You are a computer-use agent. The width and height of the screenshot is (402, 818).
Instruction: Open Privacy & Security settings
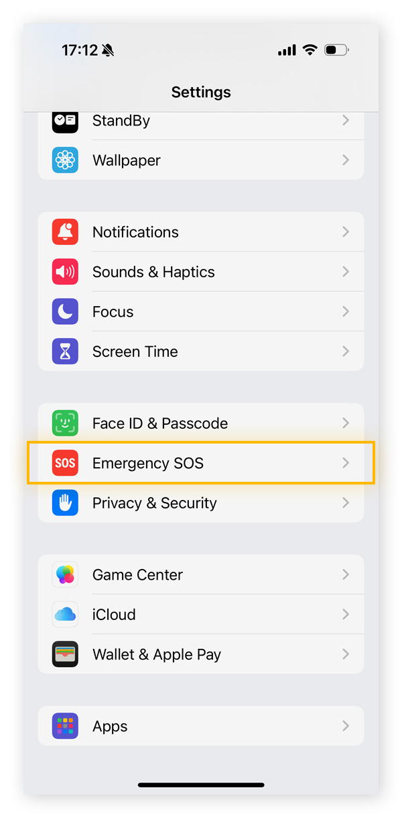pyautogui.click(x=201, y=503)
